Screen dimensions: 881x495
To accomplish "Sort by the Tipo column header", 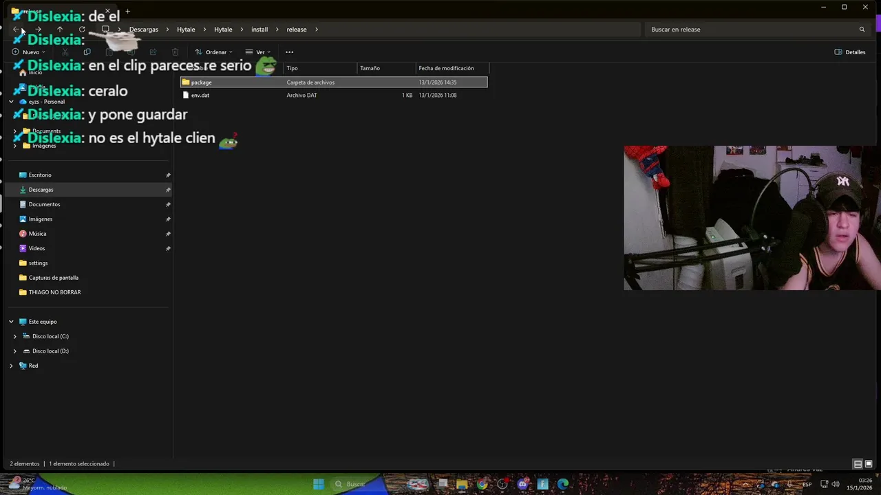I will click(x=320, y=68).
